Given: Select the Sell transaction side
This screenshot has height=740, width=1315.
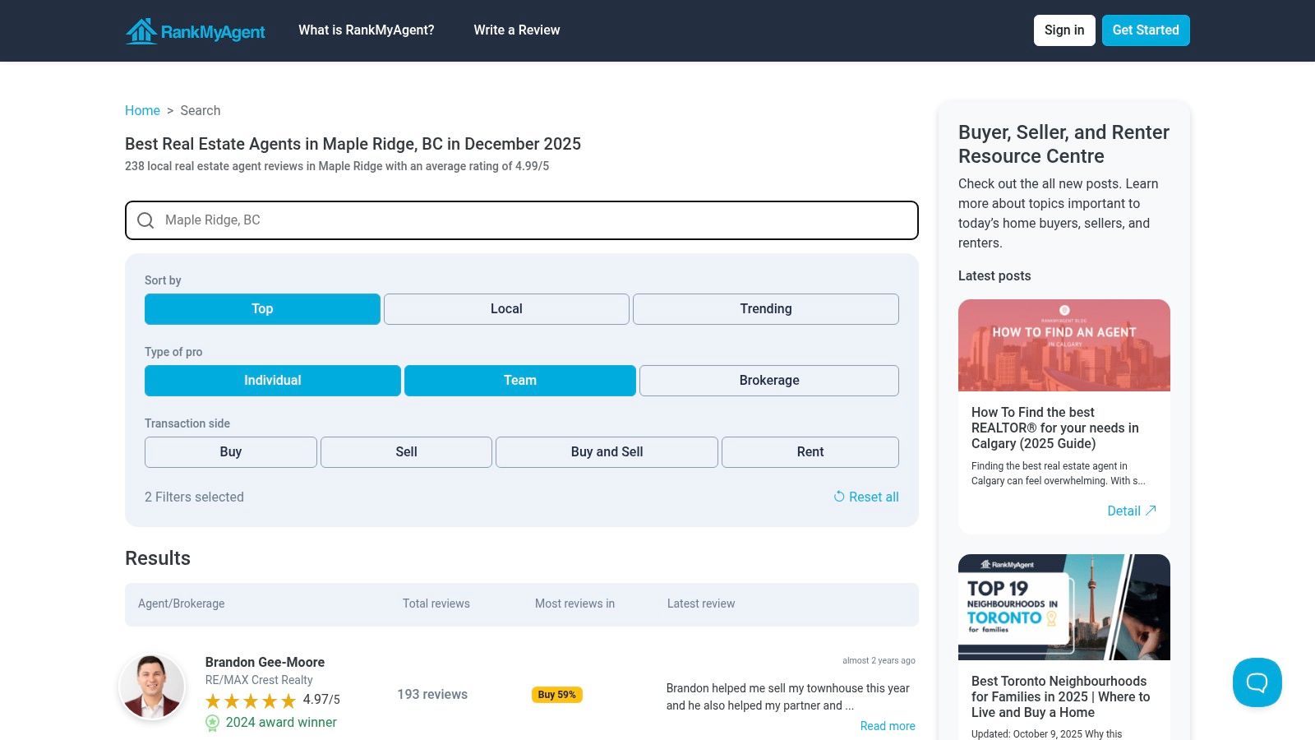Looking at the screenshot, I should click(x=407, y=452).
